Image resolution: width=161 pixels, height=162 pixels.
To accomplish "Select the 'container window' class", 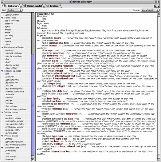I will pos(13,118).
